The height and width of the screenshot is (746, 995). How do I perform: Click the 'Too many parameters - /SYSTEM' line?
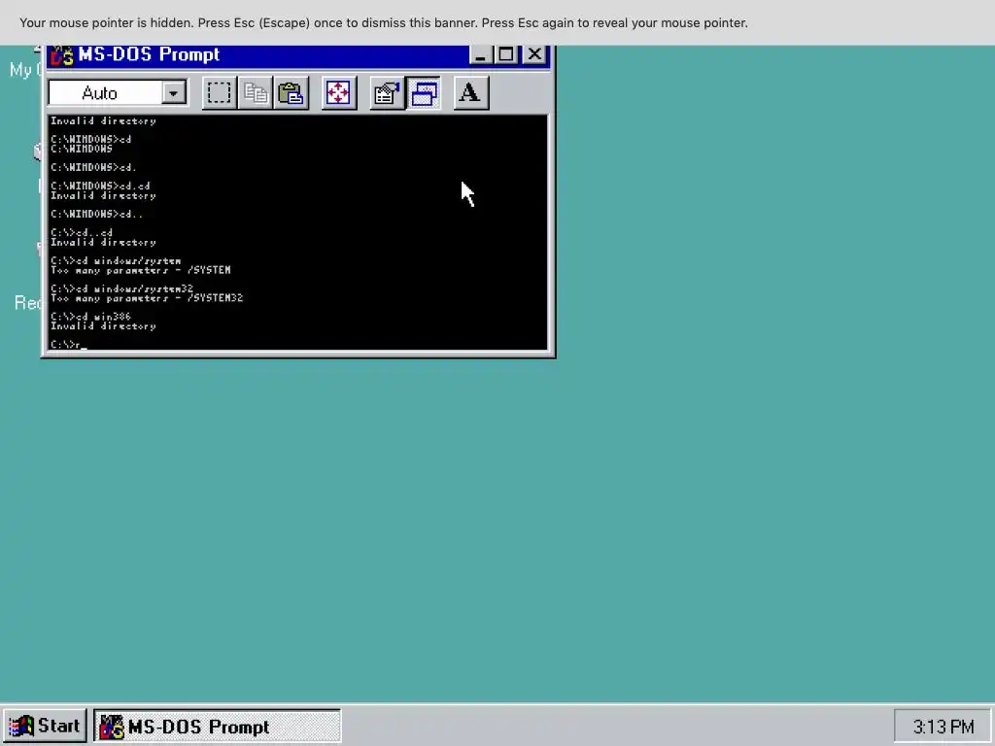pyautogui.click(x=140, y=270)
